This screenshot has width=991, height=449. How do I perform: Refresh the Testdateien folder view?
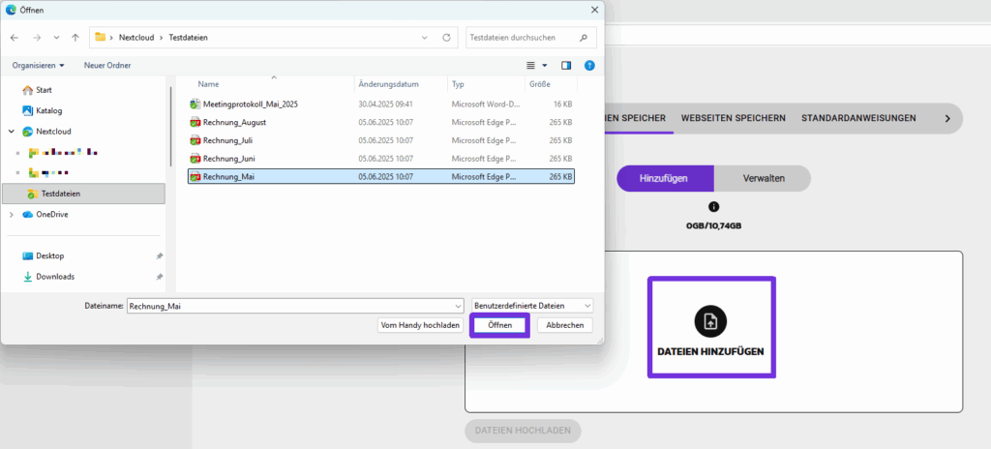click(446, 38)
